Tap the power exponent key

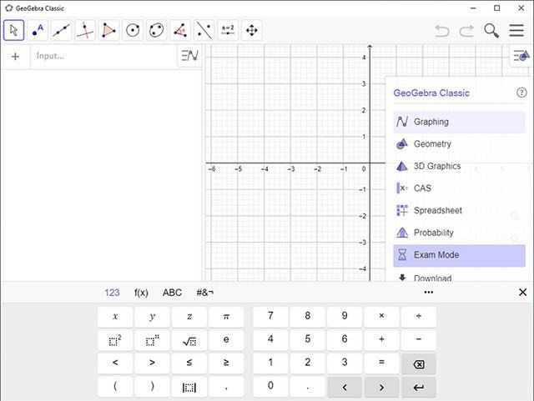pos(152,340)
